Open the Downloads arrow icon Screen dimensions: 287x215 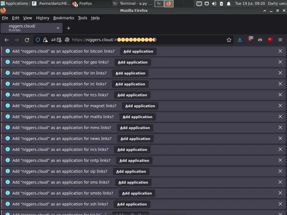240,40
